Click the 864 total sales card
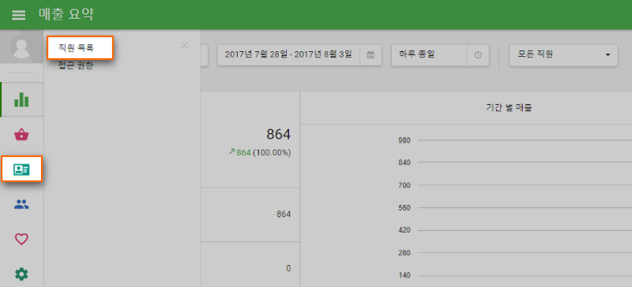 (250, 140)
